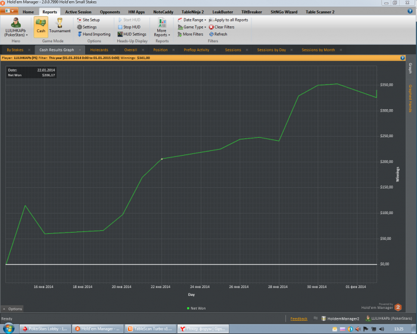Open Hand Importing
The width and height of the screenshot is (417, 334).
click(x=96, y=34)
